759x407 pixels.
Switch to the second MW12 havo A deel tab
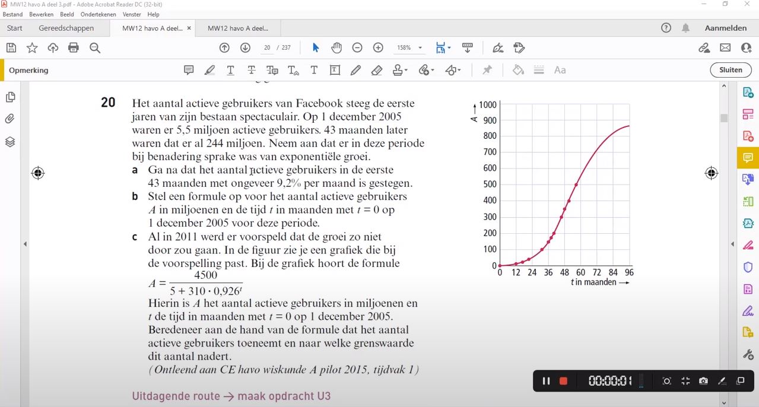[x=238, y=28]
